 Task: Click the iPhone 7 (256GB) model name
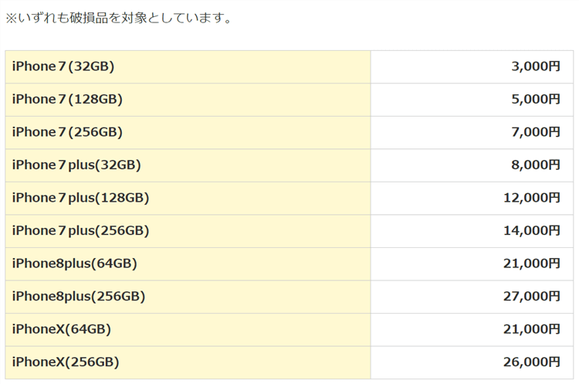coord(67,132)
